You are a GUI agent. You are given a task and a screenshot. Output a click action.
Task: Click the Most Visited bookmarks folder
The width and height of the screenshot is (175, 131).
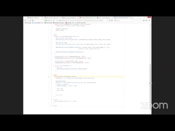coord(28,23)
